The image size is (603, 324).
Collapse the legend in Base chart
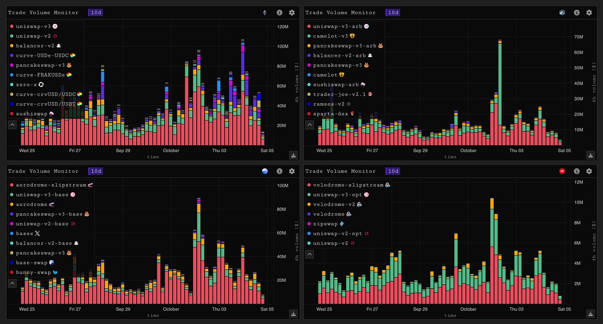coord(12,283)
